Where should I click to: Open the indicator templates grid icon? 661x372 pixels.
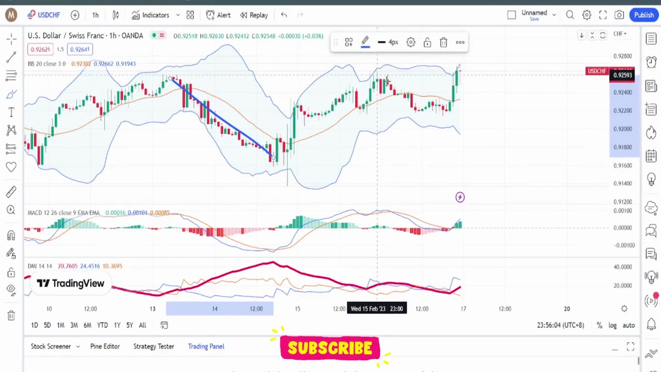click(x=190, y=15)
